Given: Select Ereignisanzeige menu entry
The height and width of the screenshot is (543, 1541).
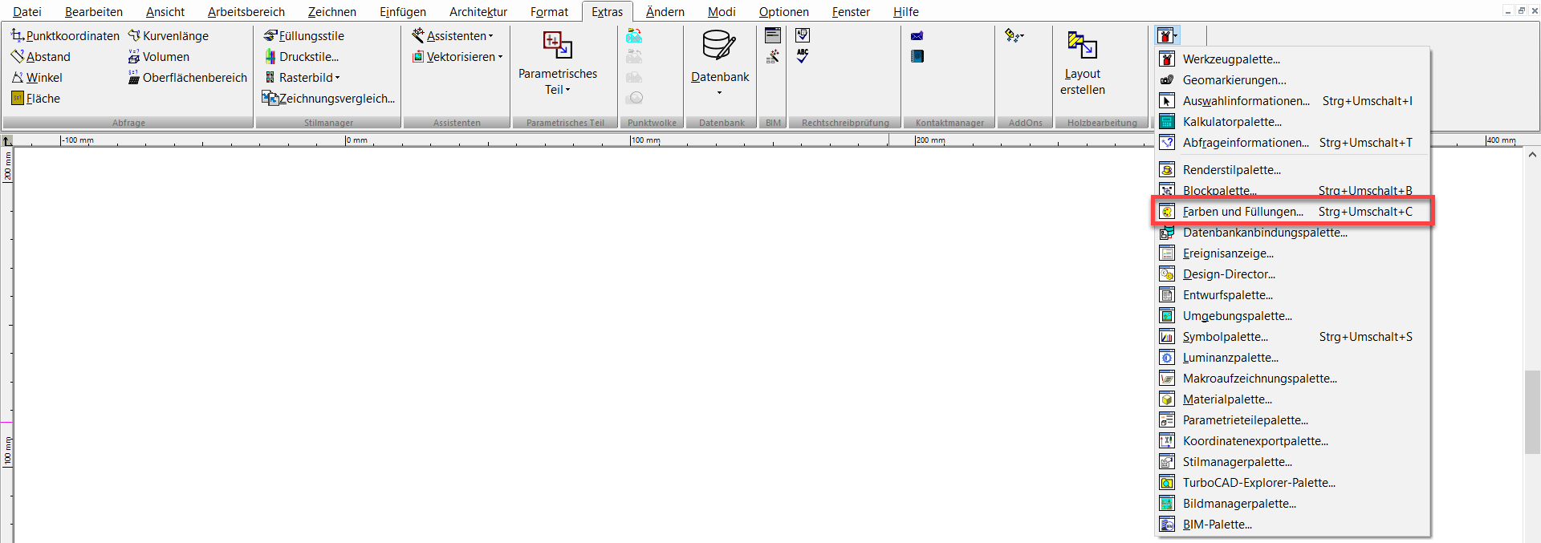Looking at the screenshot, I should (1292, 253).
